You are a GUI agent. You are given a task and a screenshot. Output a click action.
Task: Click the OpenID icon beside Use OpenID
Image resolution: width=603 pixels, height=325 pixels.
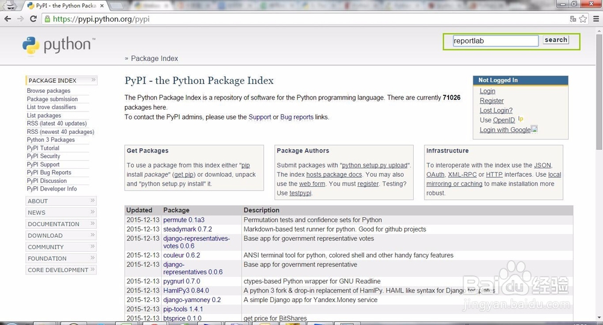[520, 119]
